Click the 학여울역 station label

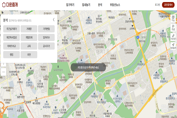tap(144, 30)
